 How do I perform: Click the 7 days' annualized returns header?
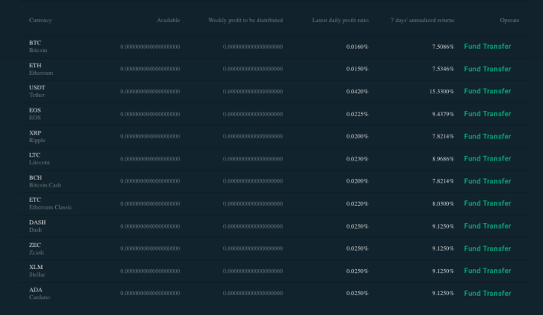[x=422, y=20]
